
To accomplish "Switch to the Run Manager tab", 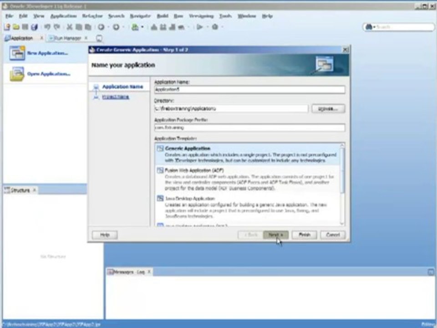I will coord(67,38).
